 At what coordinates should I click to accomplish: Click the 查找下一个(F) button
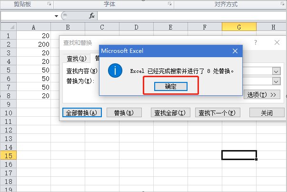point(218,112)
